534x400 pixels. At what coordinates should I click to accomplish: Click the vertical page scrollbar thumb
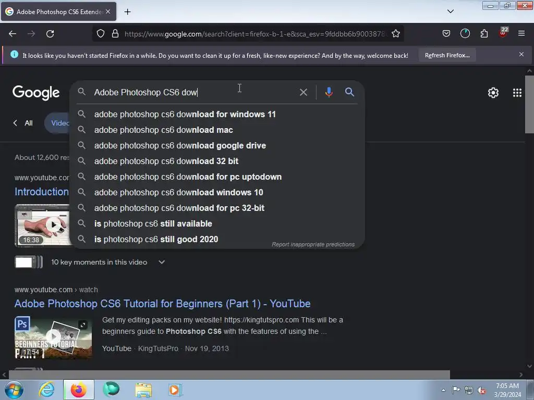click(529, 104)
